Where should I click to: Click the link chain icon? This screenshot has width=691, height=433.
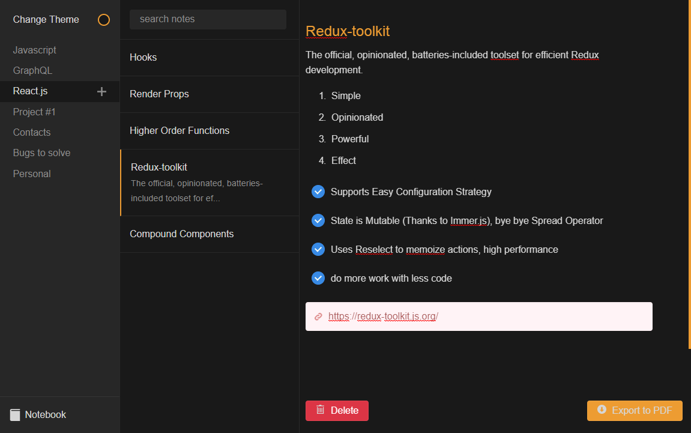point(318,316)
